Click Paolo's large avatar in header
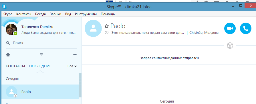This screenshot has width=256, height=104. point(93,28)
